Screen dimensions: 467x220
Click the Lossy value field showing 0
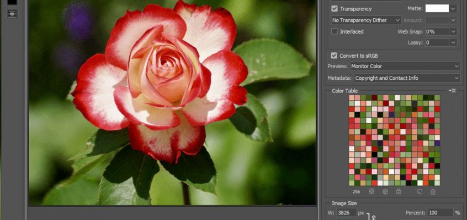[437, 43]
